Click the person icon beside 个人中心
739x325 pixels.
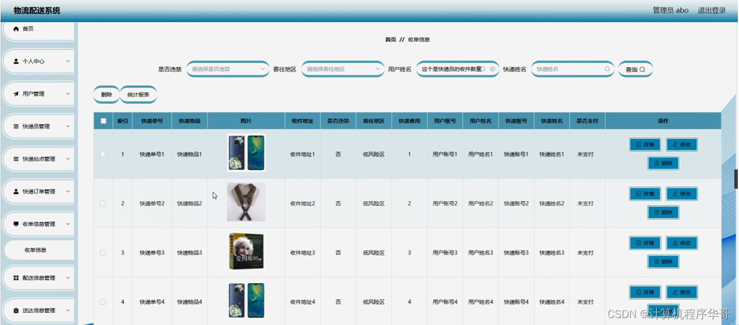pos(16,61)
